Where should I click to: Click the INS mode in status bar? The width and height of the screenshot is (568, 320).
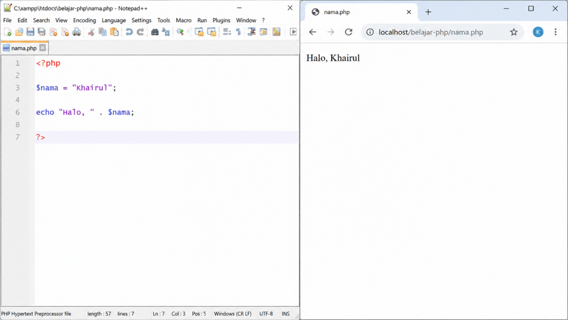coord(286,314)
